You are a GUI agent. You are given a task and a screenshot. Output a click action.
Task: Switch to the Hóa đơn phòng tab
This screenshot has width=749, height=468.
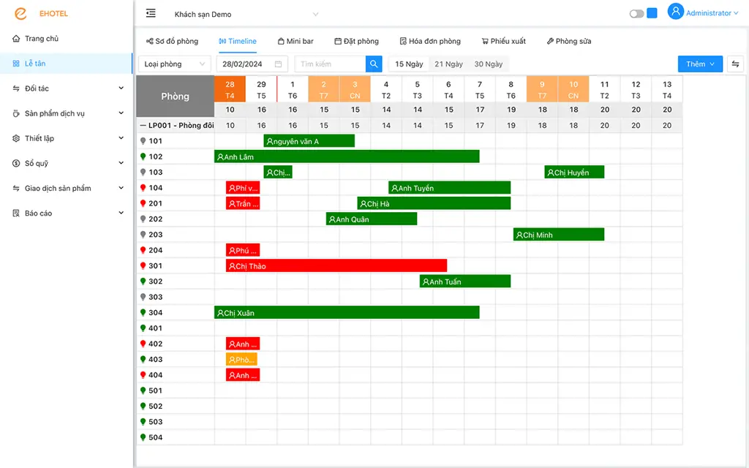click(430, 41)
